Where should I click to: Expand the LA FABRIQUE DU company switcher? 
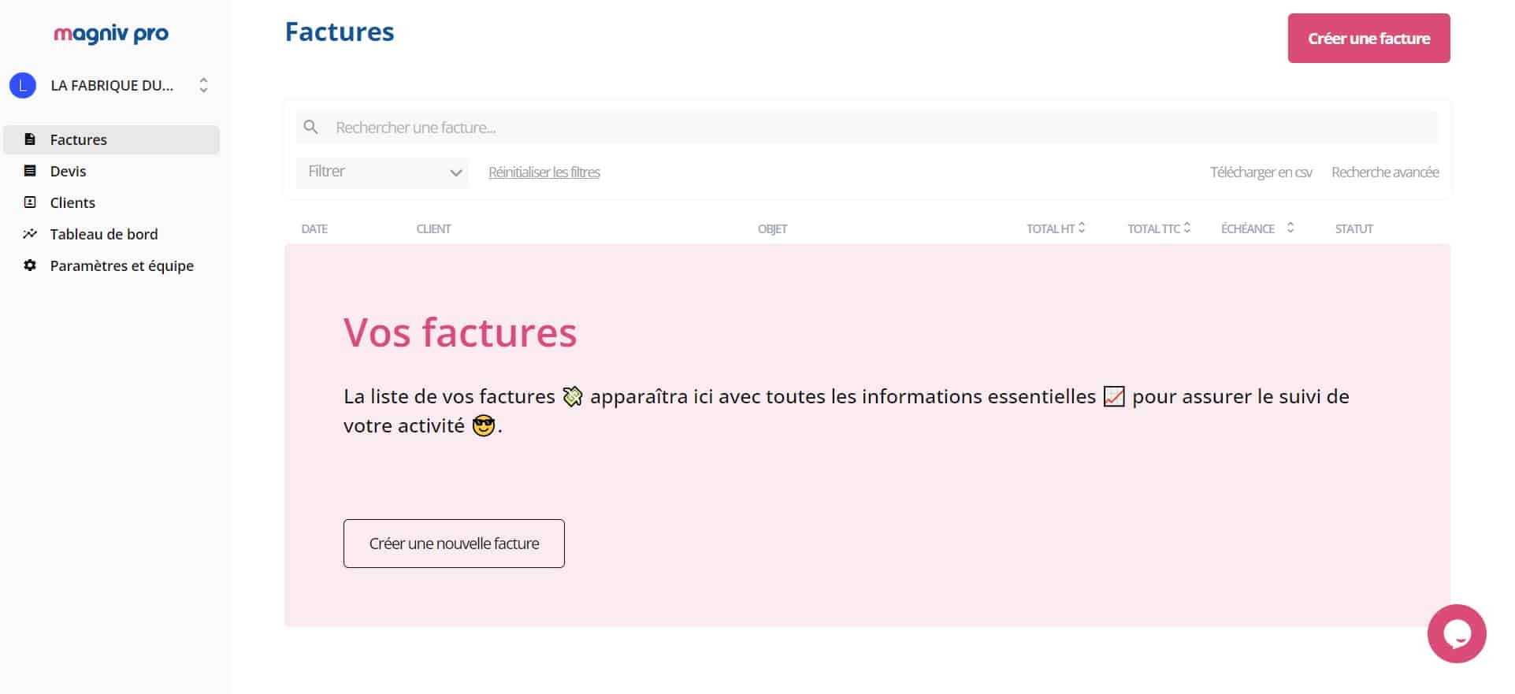click(x=203, y=85)
